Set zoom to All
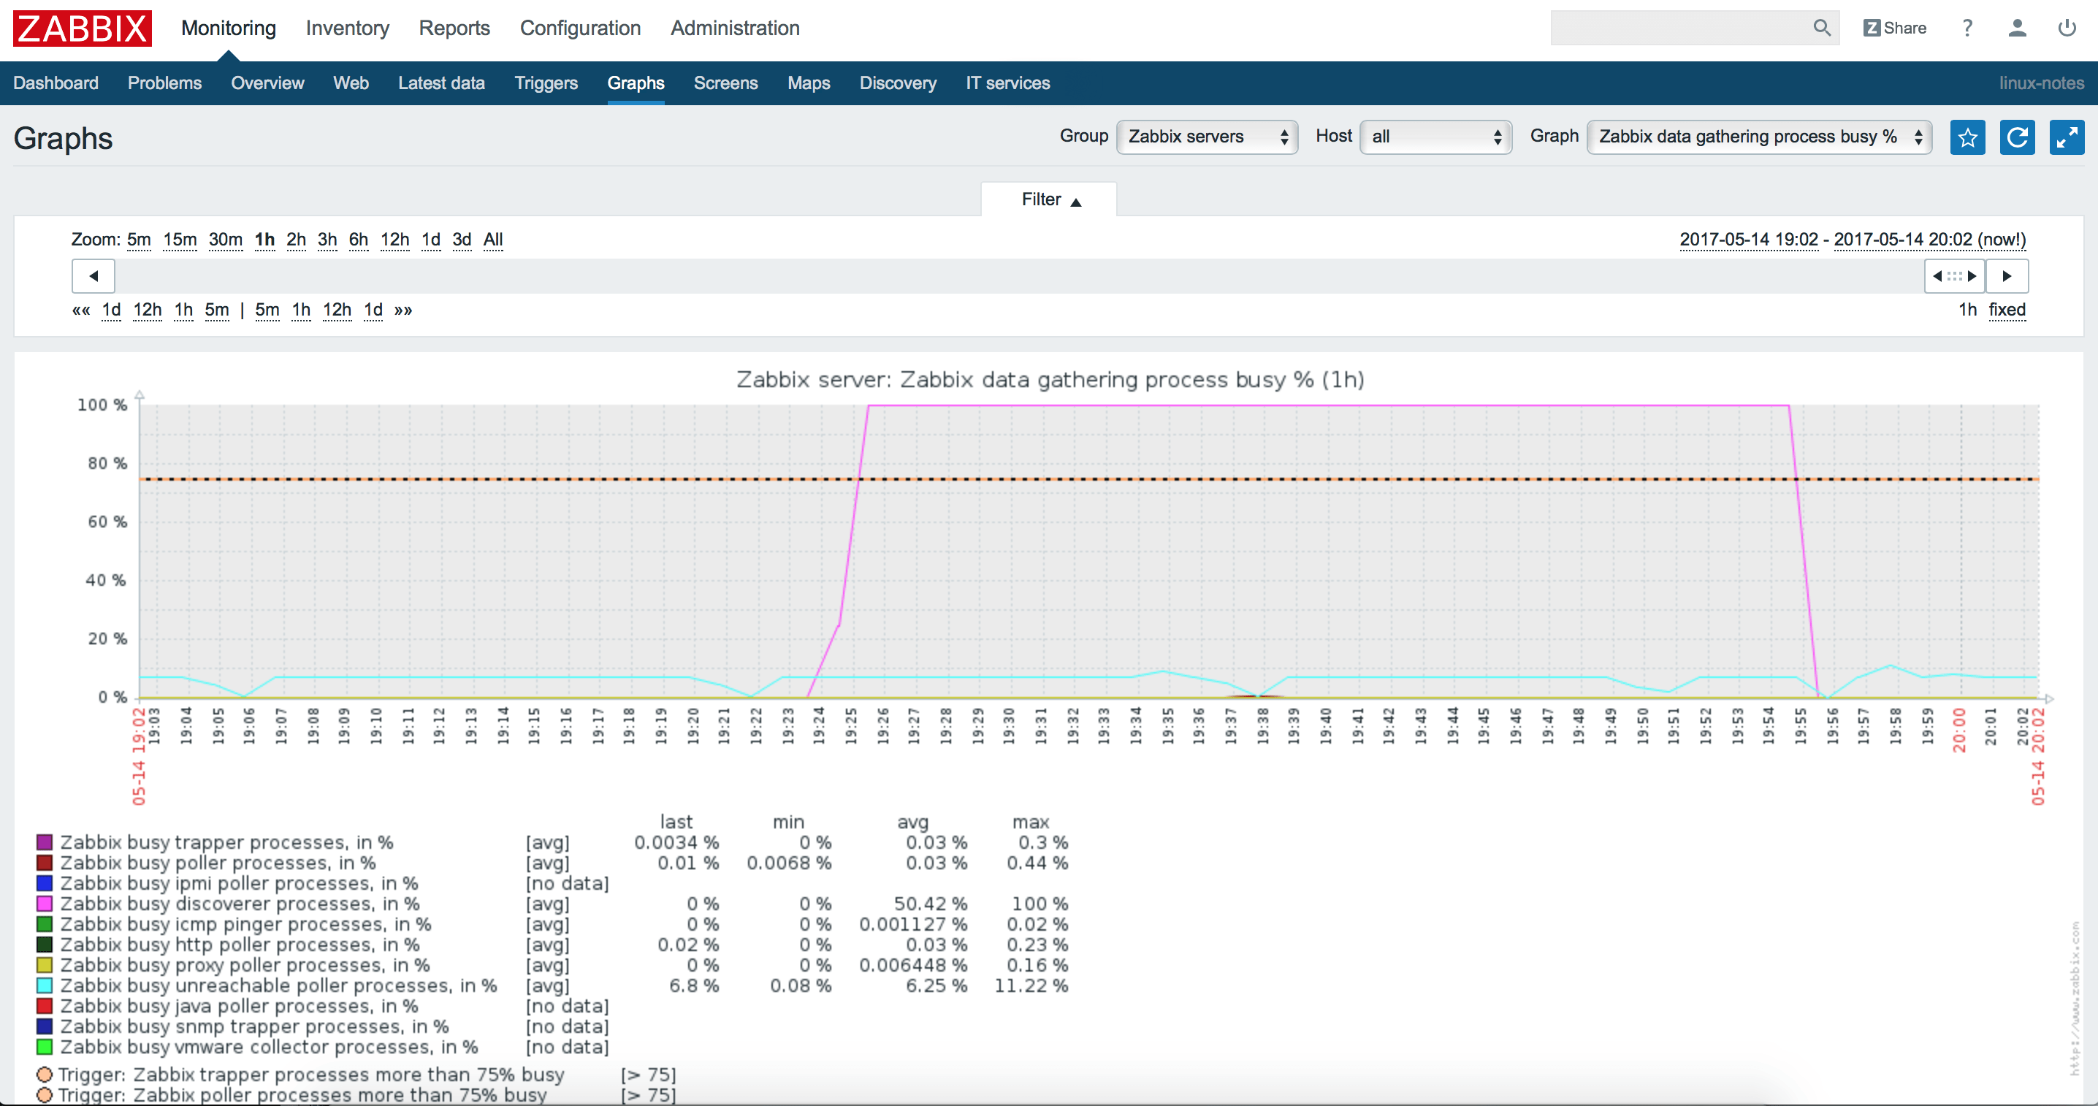 493,240
